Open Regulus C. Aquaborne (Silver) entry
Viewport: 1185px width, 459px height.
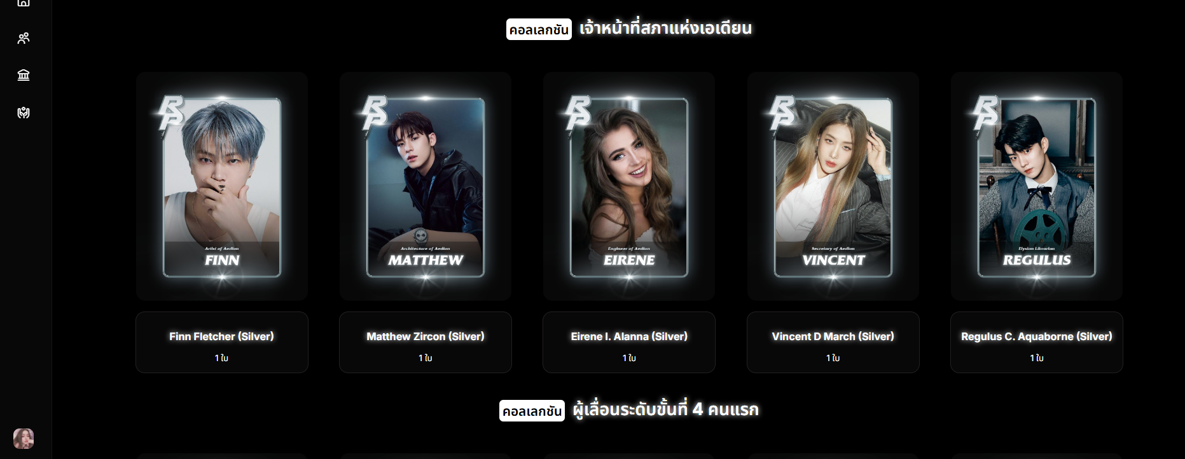(1037, 342)
